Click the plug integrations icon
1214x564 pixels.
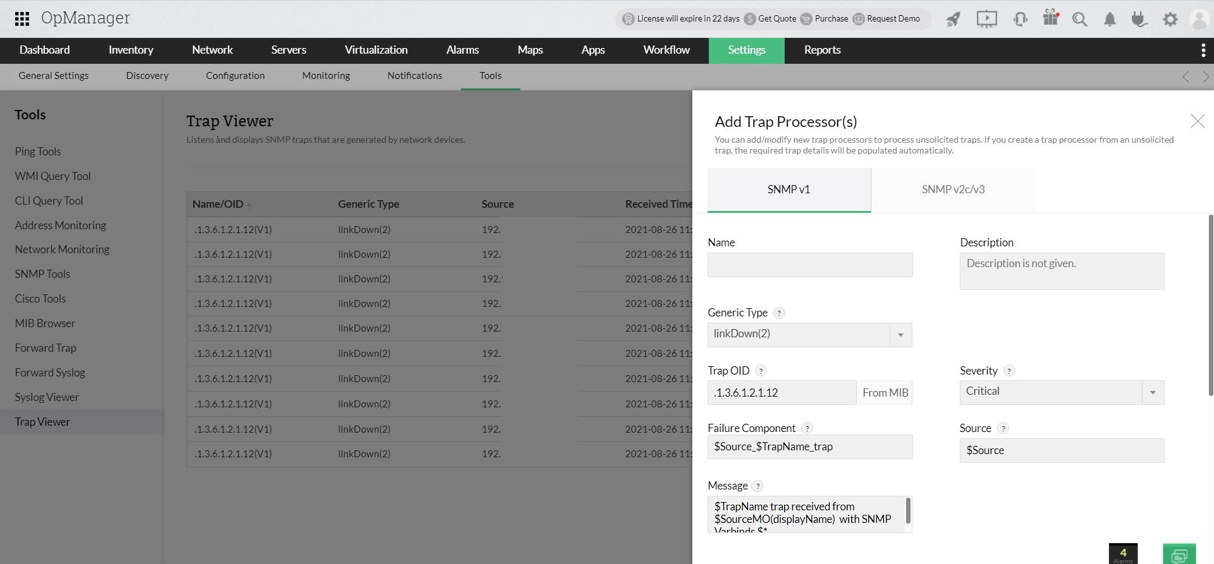click(x=1139, y=19)
